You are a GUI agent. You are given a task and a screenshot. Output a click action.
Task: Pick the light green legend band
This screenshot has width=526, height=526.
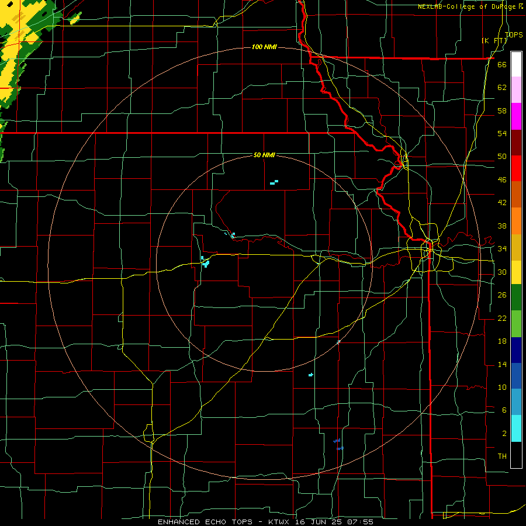pos(516,324)
